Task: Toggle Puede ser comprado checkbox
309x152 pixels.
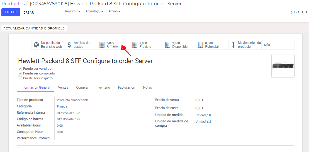Action: tap(20, 74)
